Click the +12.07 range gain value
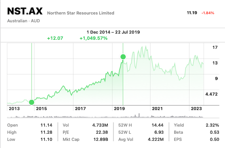Image resolution: width=225 pixels, height=148 pixels. 55,38
